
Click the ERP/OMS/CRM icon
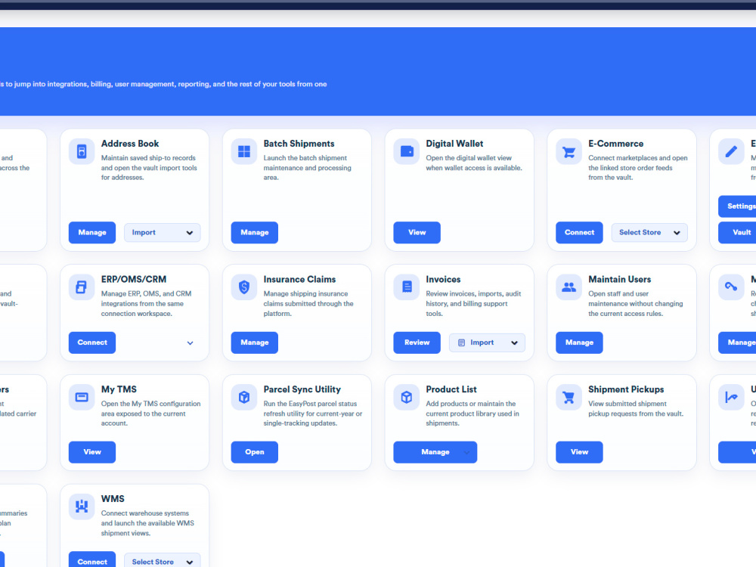click(82, 287)
